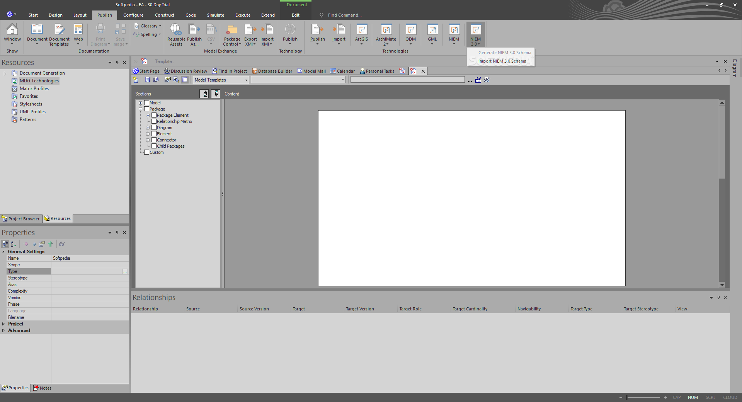The height and width of the screenshot is (402, 742).
Task: Switch to the Project Browser tab
Action: tap(21, 219)
